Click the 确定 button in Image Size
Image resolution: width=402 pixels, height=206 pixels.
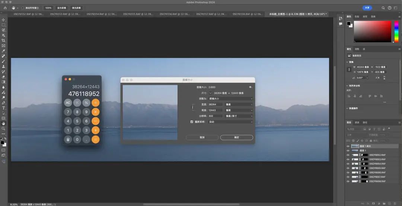tap(236, 137)
